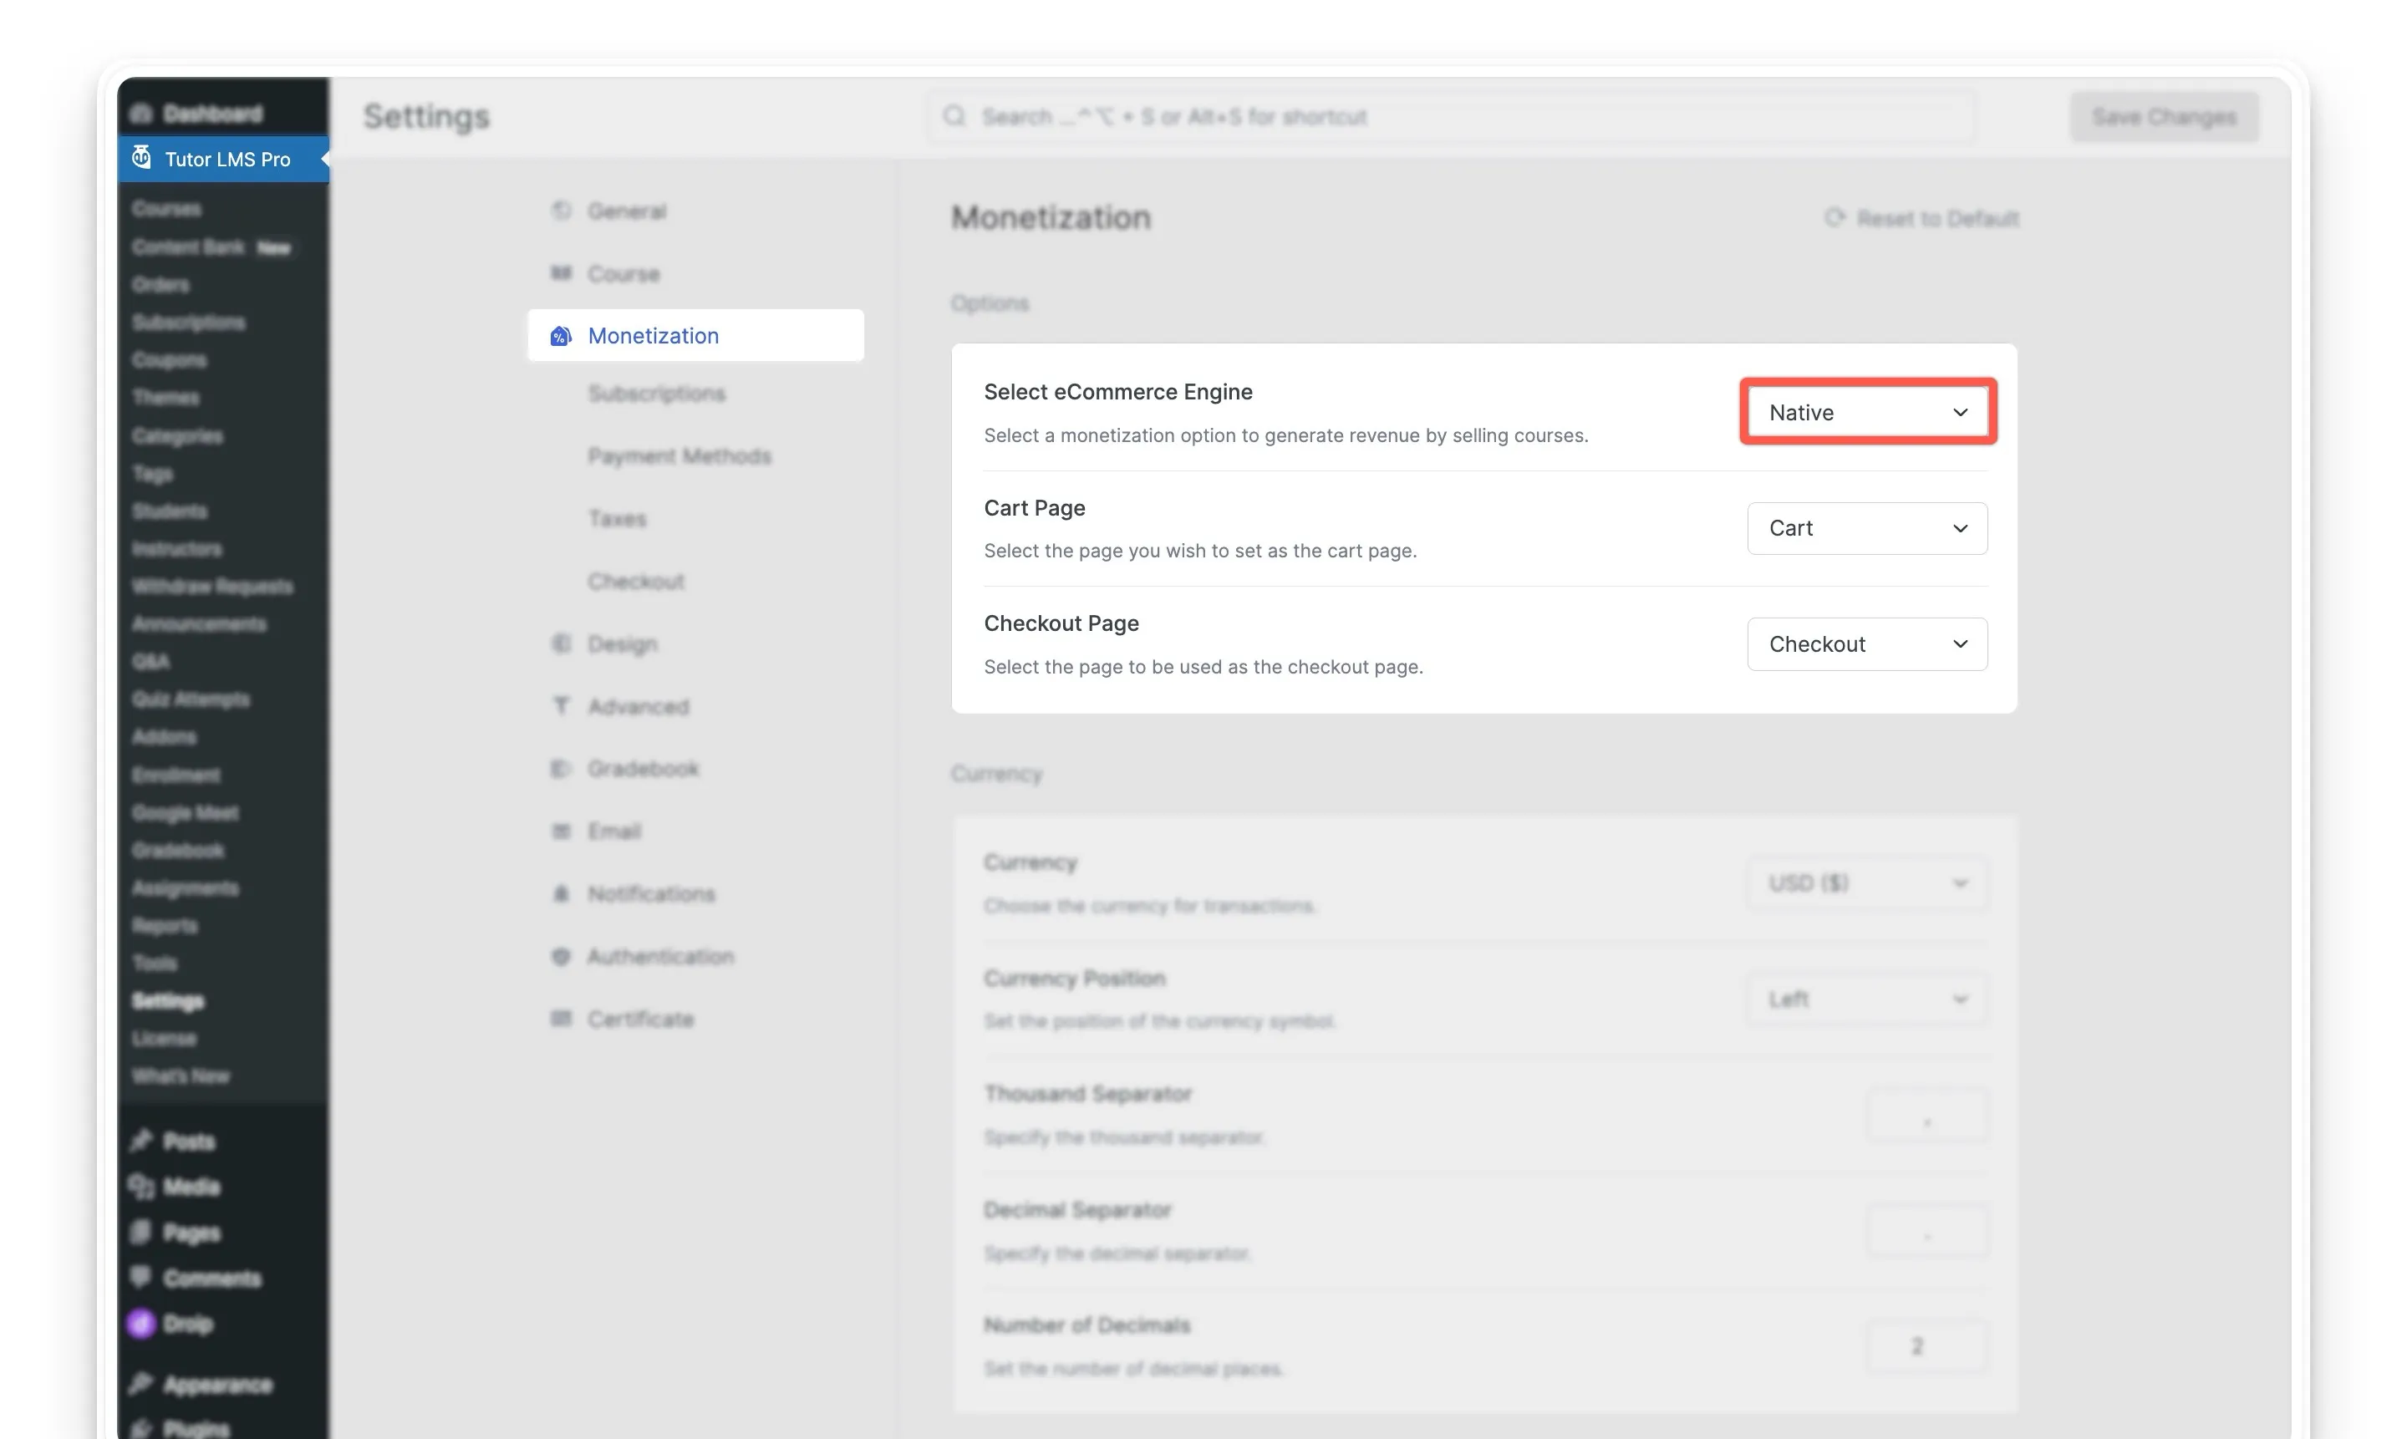Open Withdraw Requests in sidebar
This screenshot has width=2407, height=1439.
[x=212, y=586]
